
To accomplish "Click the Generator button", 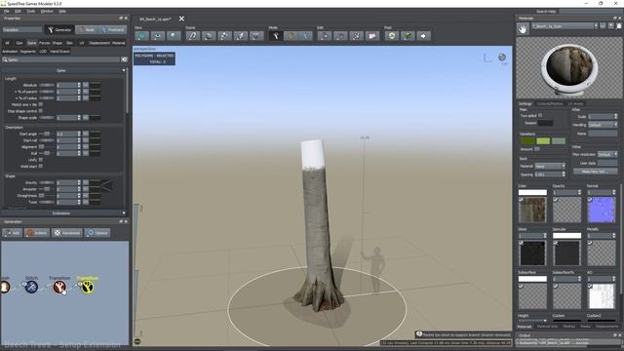I will pyautogui.click(x=59, y=29).
